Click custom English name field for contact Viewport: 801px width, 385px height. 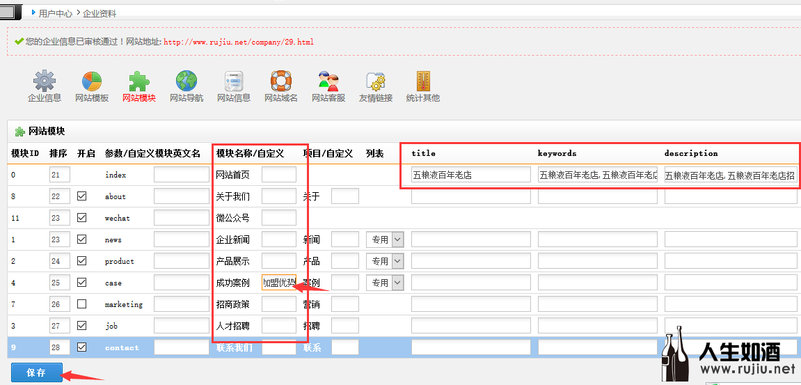[182, 347]
